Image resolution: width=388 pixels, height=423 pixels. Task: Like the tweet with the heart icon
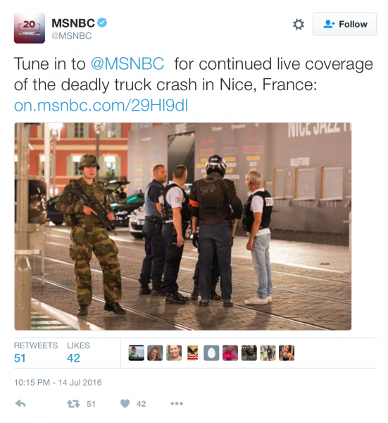point(125,403)
